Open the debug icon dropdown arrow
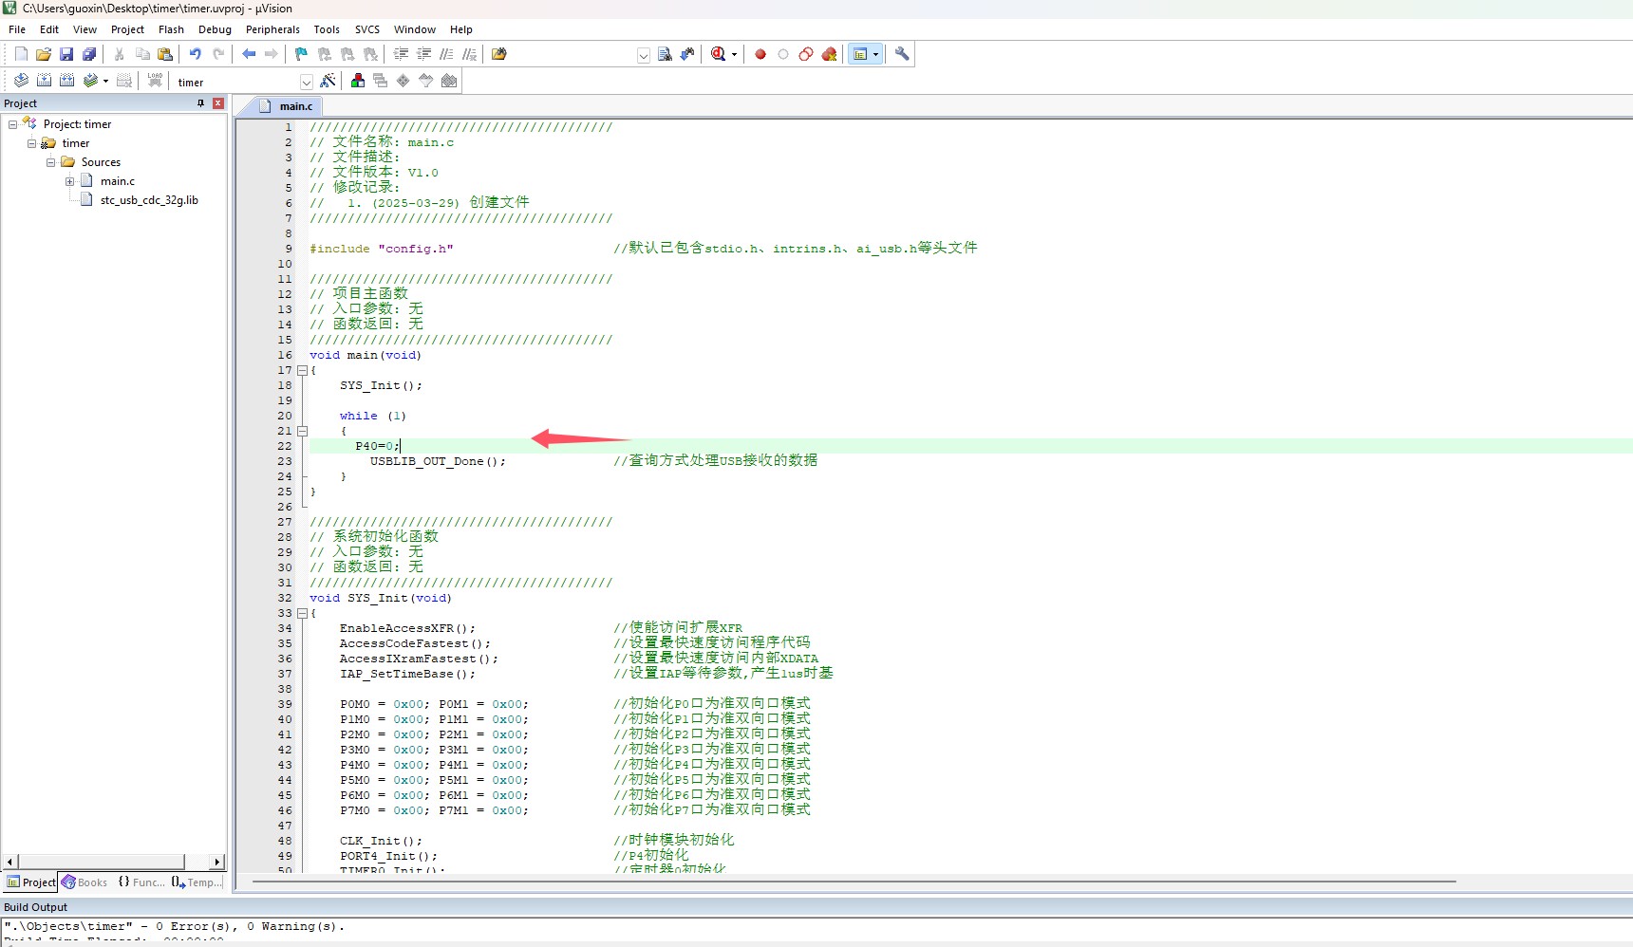 pyautogui.click(x=734, y=54)
